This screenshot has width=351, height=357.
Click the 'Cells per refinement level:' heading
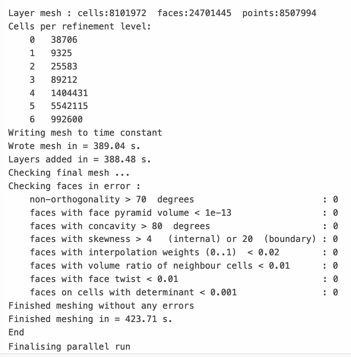80,26
